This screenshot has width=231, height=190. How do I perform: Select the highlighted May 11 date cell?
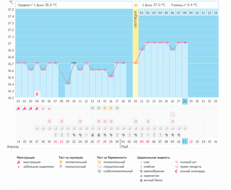[185, 141]
